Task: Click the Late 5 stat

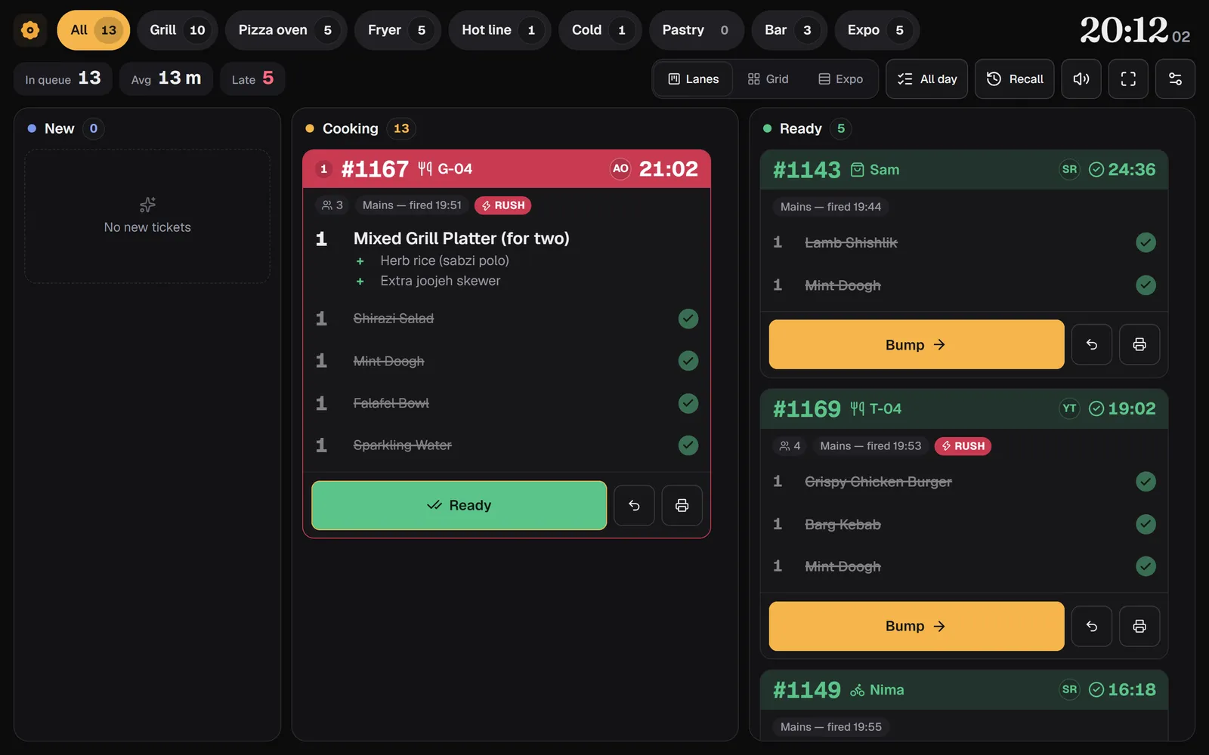Action: pos(252,79)
